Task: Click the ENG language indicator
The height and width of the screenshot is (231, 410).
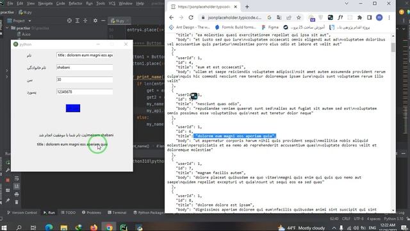Action: (x=372, y=228)
